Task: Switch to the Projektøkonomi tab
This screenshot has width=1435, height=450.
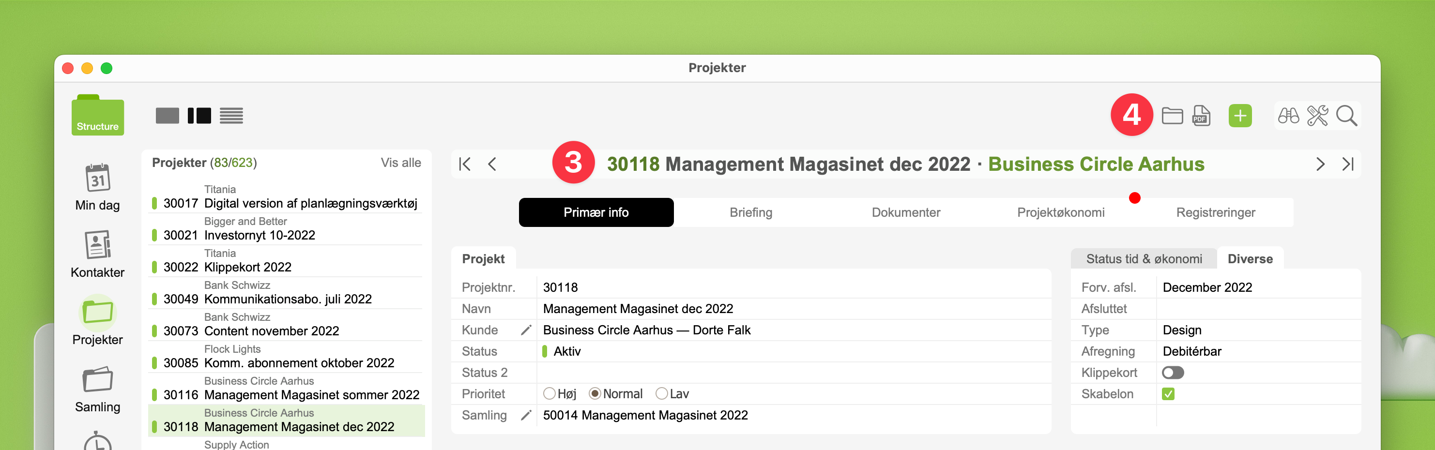Action: pyautogui.click(x=1061, y=212)
